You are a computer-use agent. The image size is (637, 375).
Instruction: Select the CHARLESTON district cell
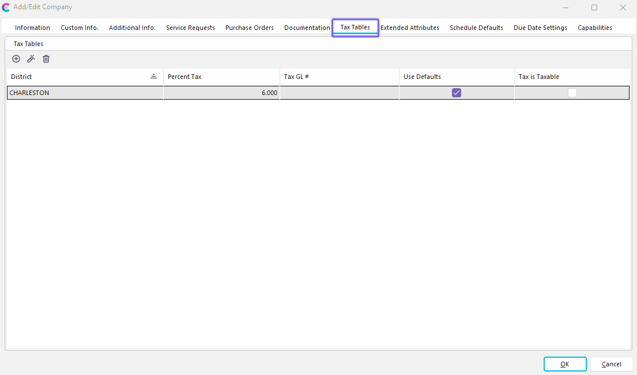click(85, 93)
